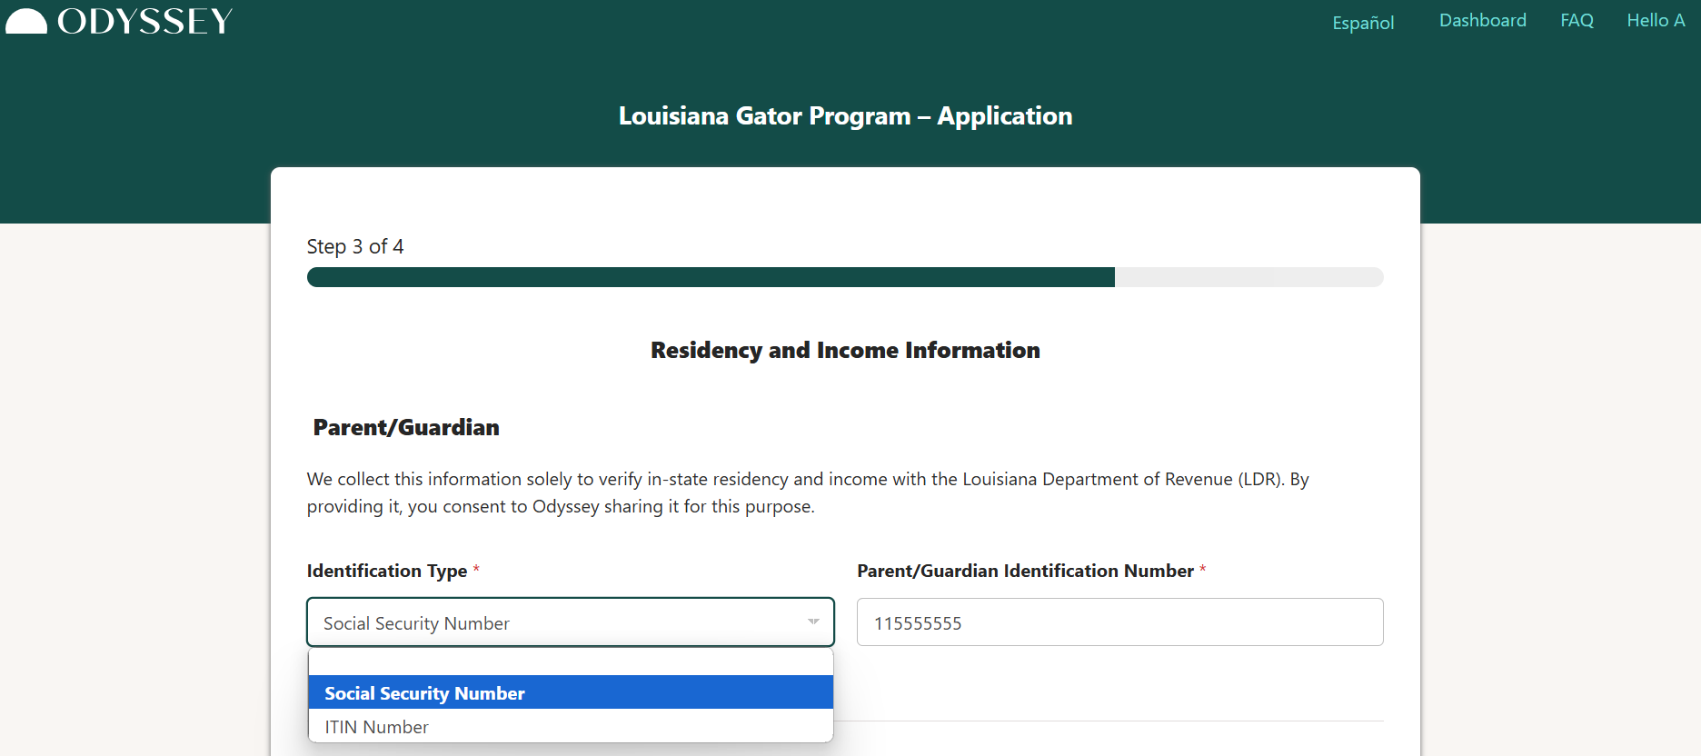
Task: Click the Identification Type dropdown arrow
Action: point(812,622)
